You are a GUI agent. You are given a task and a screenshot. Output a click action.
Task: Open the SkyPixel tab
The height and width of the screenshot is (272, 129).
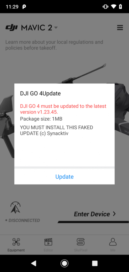81,245
